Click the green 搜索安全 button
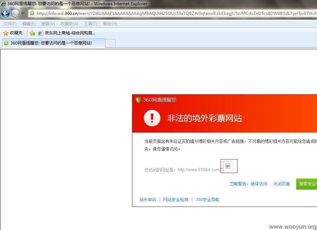 click(307, 184)
